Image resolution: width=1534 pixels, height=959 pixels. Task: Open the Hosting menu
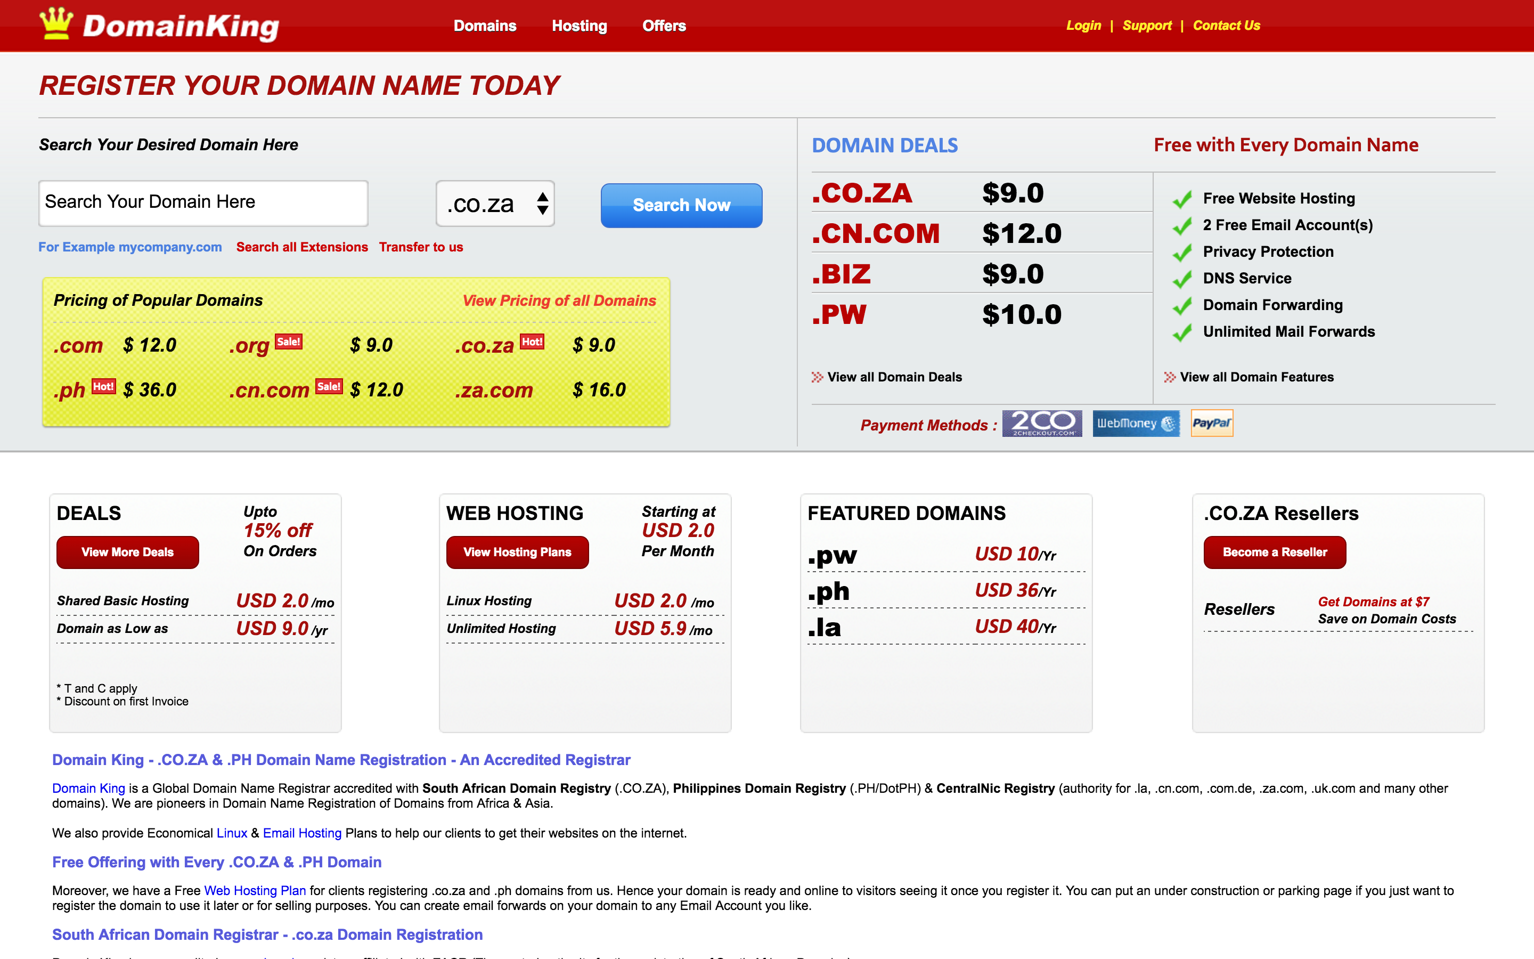tap(580, 26)
